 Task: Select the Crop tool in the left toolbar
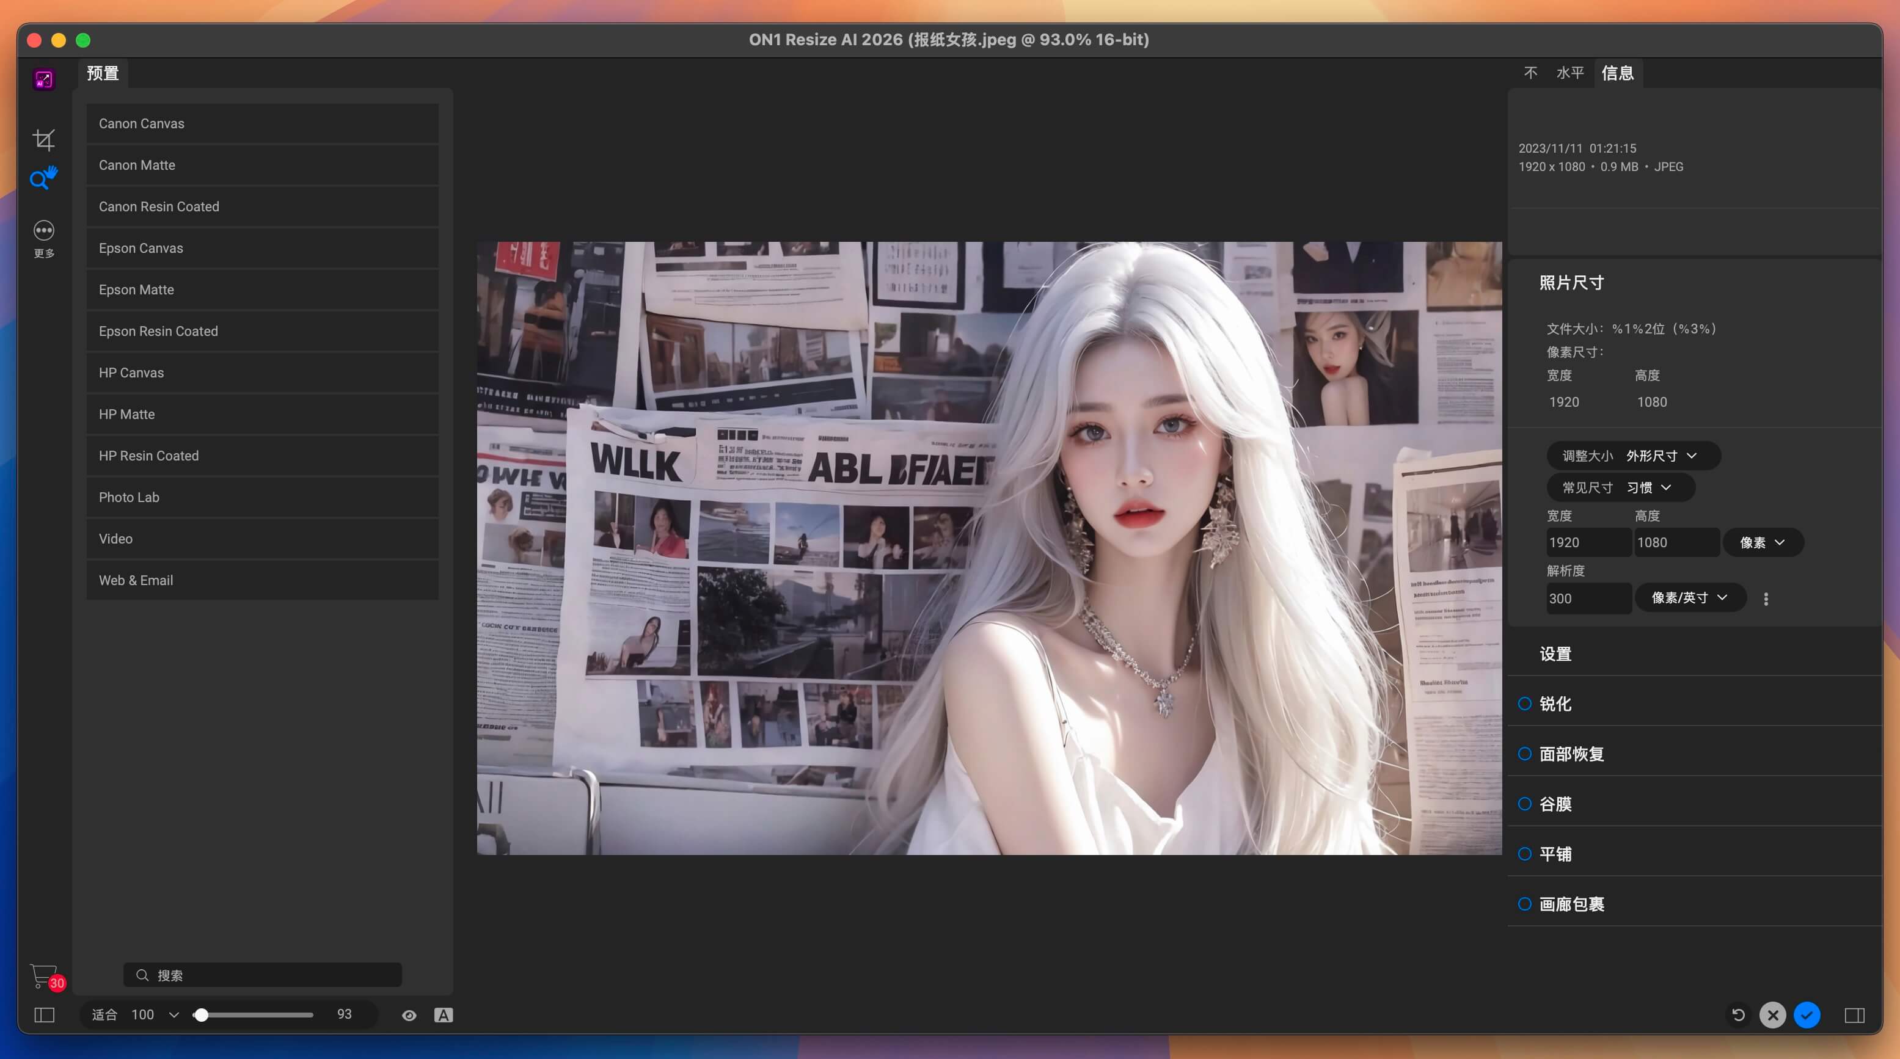(x=44, y=139)
